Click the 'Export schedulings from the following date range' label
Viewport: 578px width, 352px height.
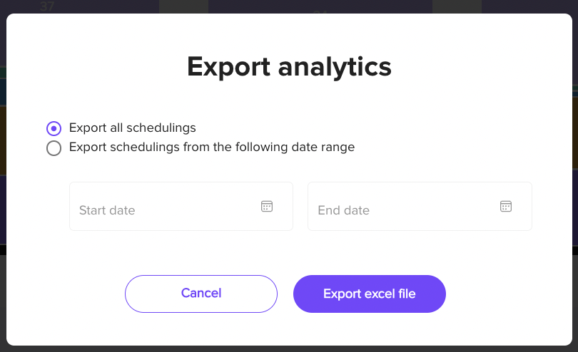(x=212, y=147)
